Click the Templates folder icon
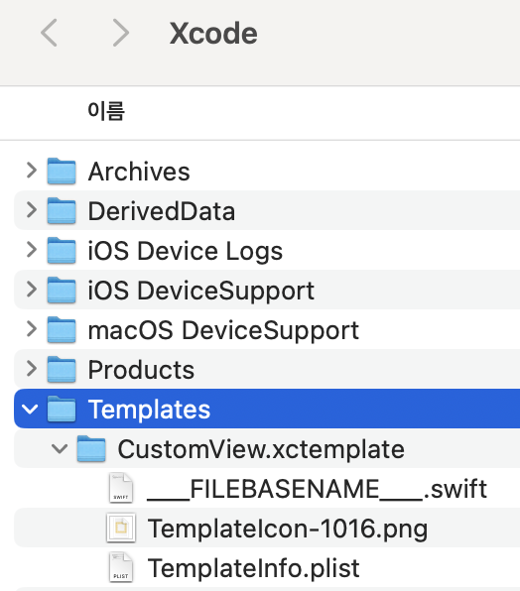Screen dimensions: 520x591 62,409
